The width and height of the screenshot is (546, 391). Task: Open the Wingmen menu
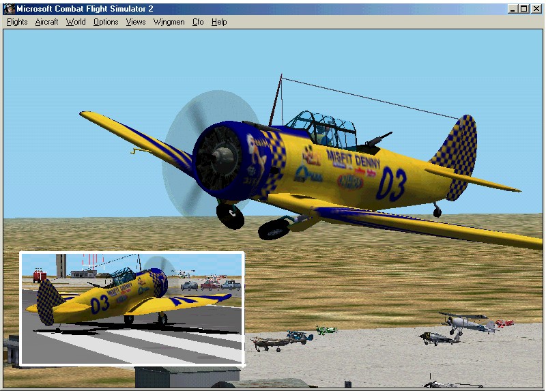pos(169,22)
